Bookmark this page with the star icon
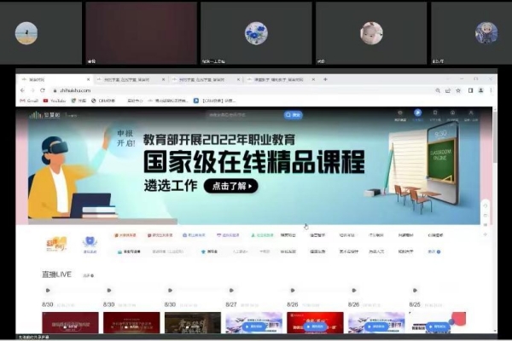This screenshot has width=512, height=341. tap(458, 90)
